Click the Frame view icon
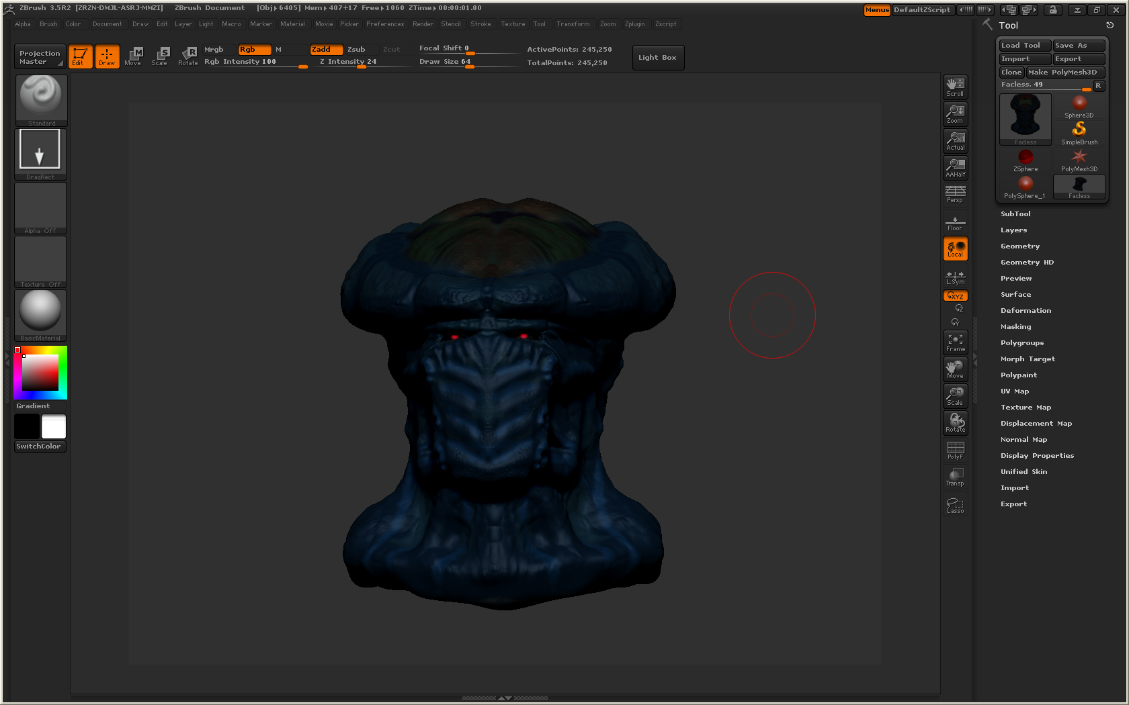This screenshot has width=1129, height=705. pyautogui.click(x=955, y=342)
